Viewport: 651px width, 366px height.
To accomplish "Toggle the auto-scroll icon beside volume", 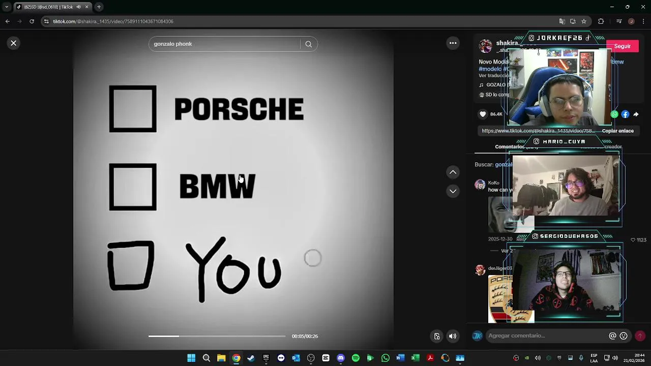I will coord(436,336).
